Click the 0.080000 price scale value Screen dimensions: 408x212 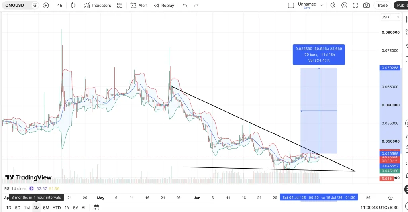(390, 33)
